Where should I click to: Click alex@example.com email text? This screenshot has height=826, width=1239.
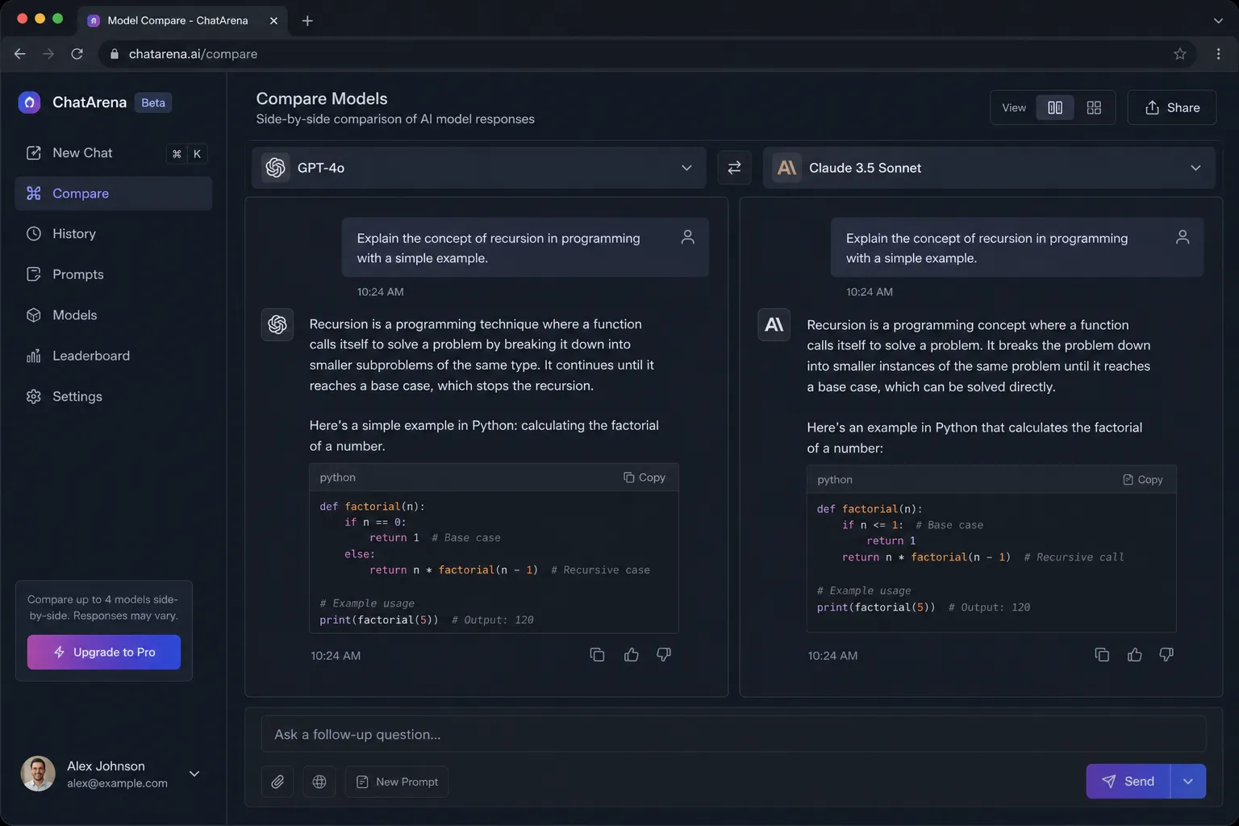point(117,783)
